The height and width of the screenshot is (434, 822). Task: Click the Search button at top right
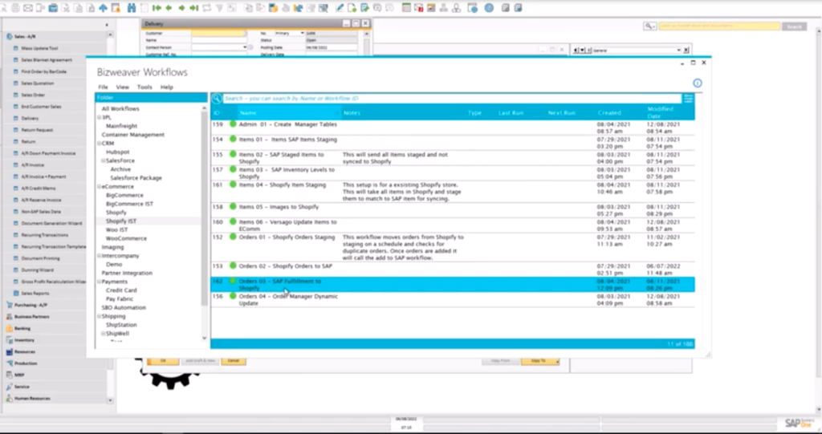794,26
